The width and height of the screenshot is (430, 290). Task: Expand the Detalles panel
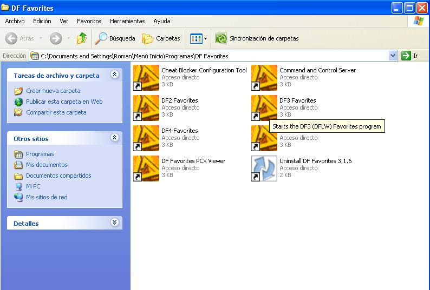click(x=115, y=222)
